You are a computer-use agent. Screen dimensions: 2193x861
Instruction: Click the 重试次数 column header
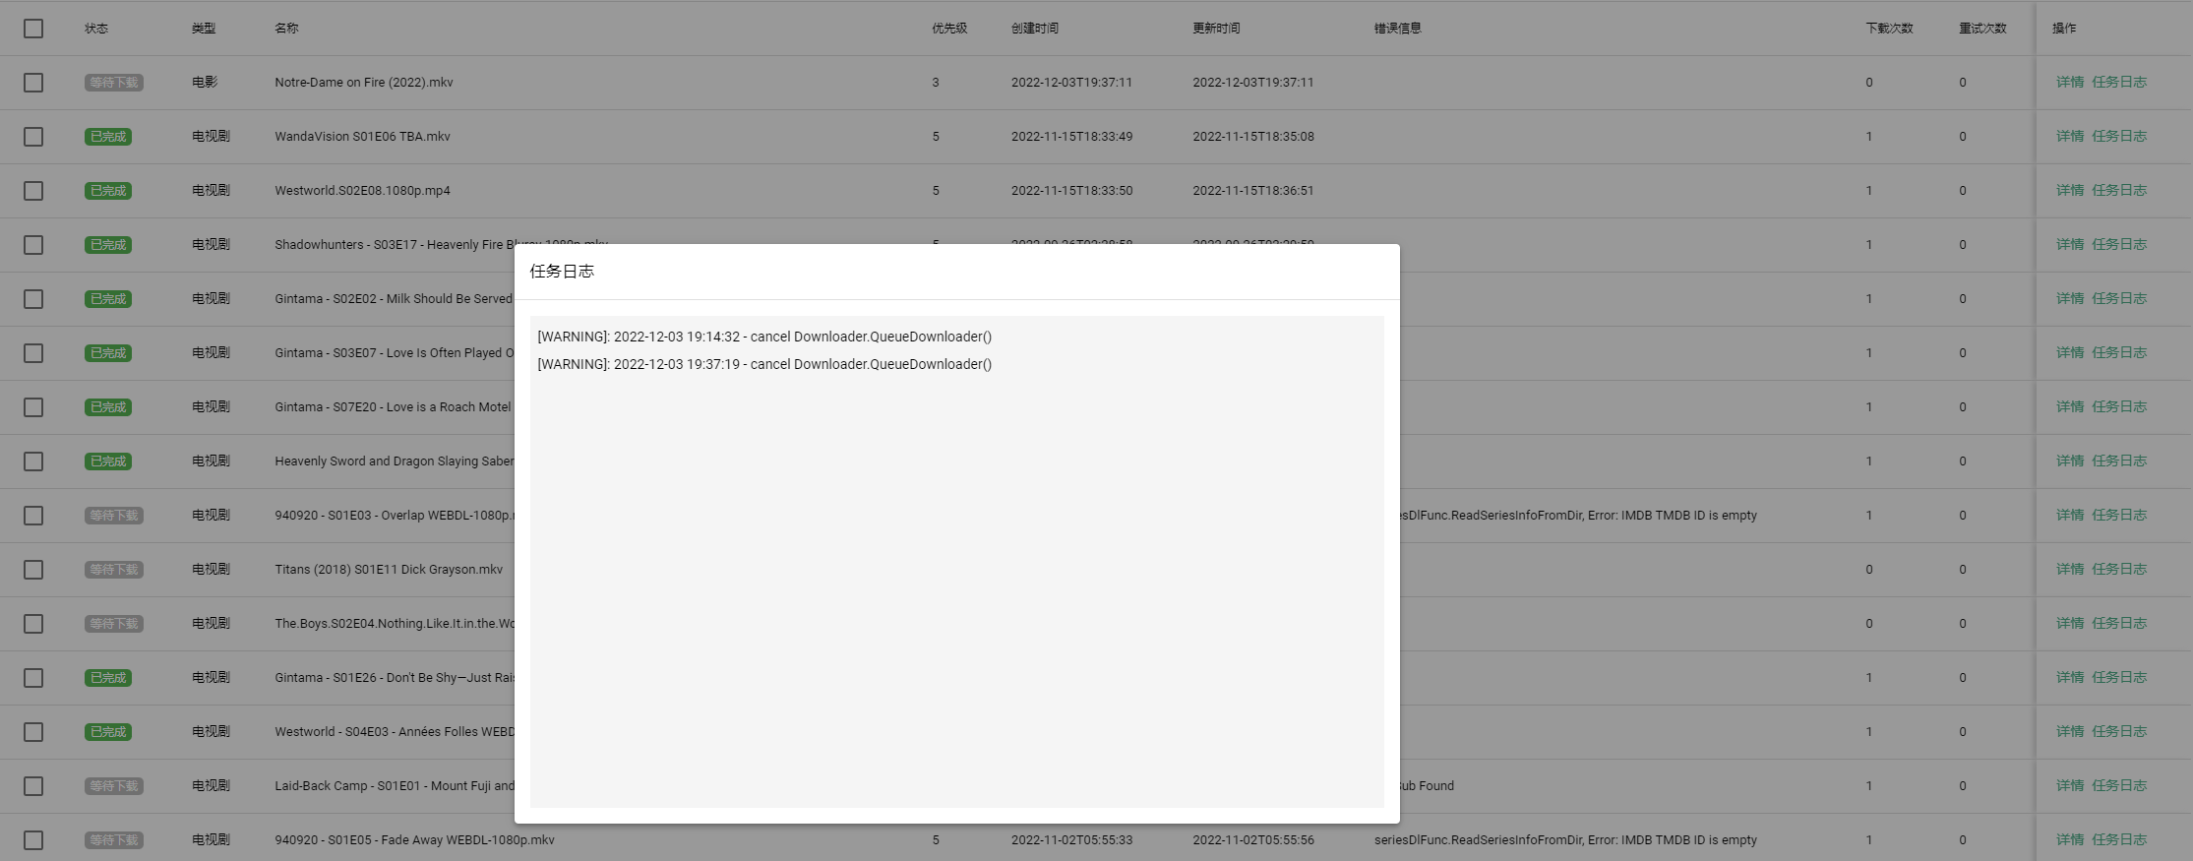click(1982, 29)
